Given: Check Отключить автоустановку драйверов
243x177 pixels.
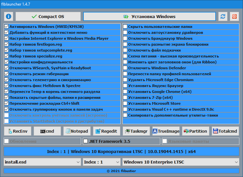Looking at the screenshot, I should coord(125,33).
